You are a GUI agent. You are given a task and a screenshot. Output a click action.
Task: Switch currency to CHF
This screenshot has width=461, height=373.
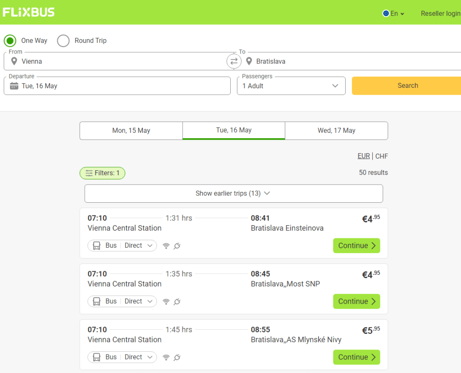tap(381, 156)
